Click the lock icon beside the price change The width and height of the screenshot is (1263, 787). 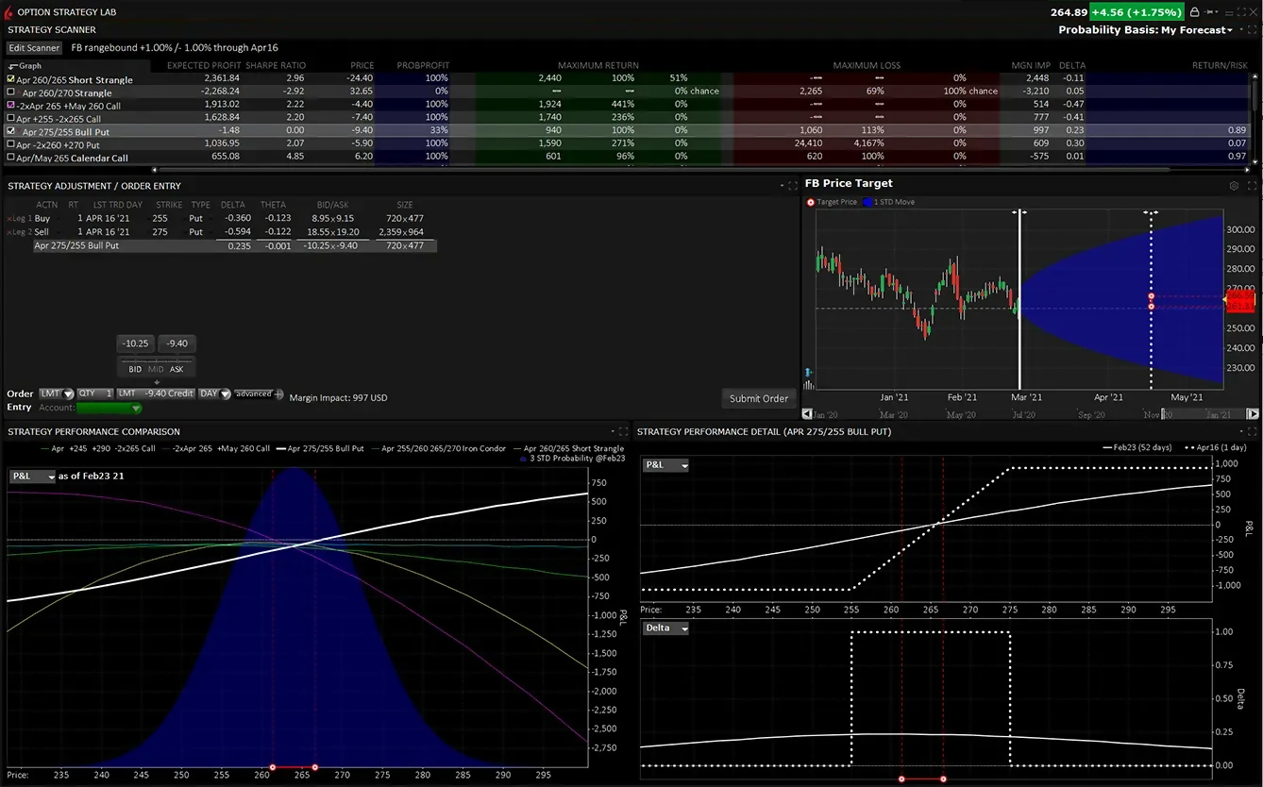(x=1195, y=12)
